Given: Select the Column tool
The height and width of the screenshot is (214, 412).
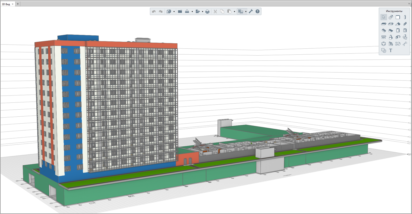Looking at the screenshot, I should point(405,17).
